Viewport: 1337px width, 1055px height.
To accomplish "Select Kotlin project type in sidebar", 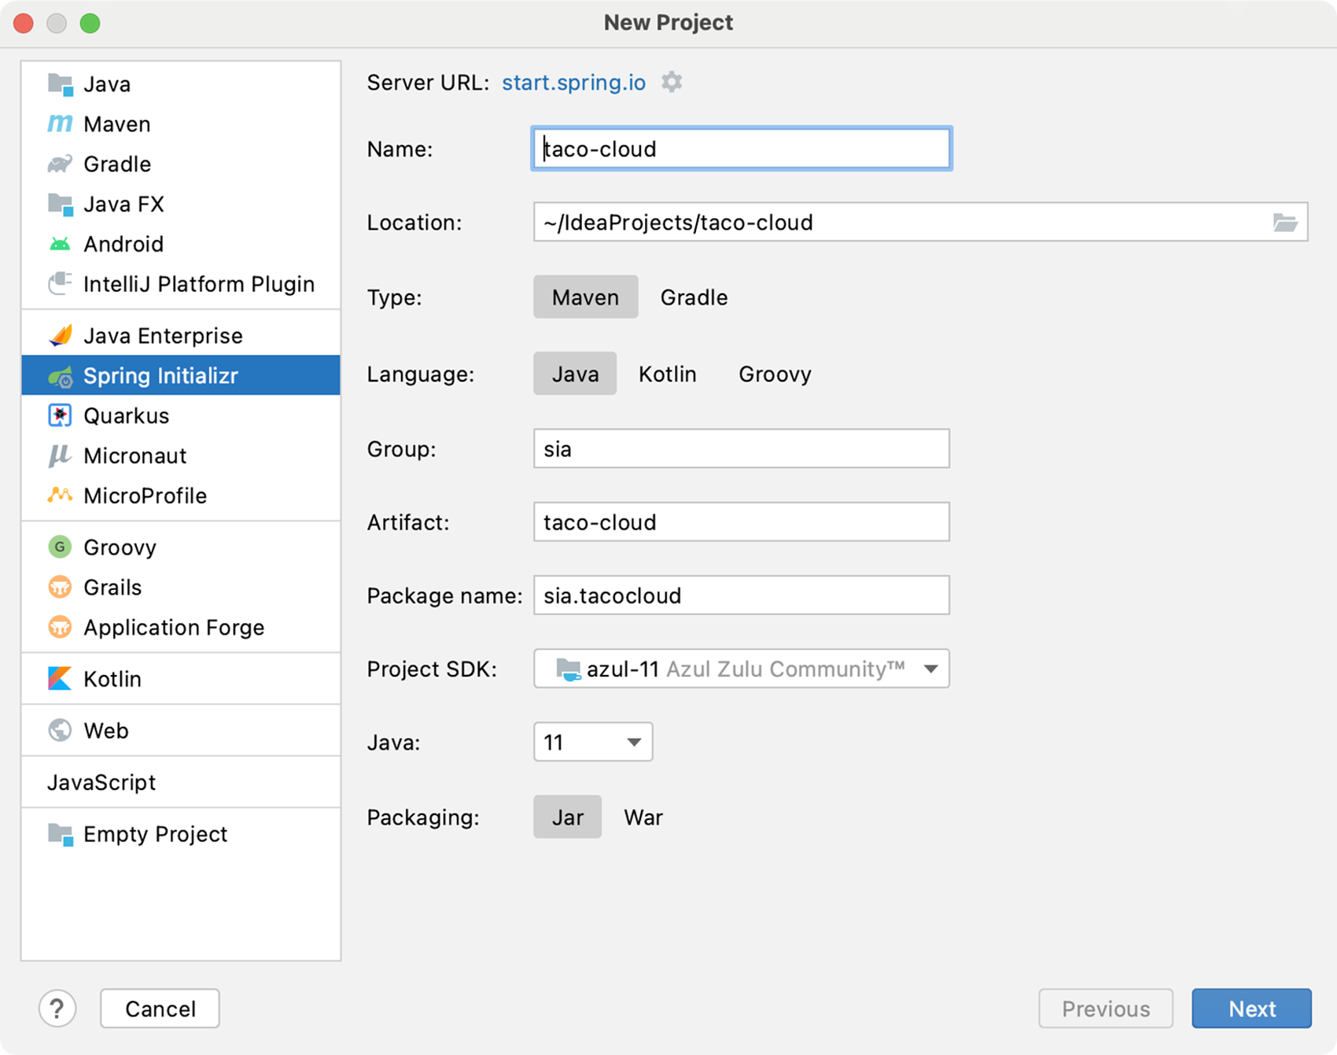I will (x=181, y=679).
